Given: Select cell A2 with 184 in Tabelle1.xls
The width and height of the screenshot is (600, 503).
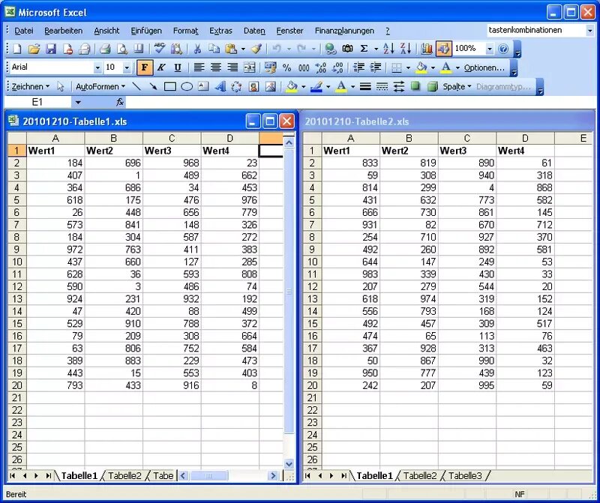Looking at the screenshot, I should (x=55, y=163).
